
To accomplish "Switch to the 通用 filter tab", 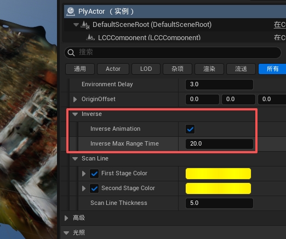I will click(x=80, y=69).
